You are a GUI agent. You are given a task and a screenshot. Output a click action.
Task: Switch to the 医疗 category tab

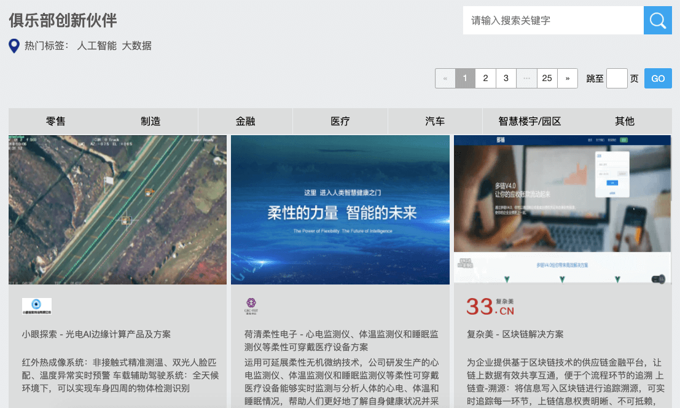pyautogui.click(x=340, y=122)
